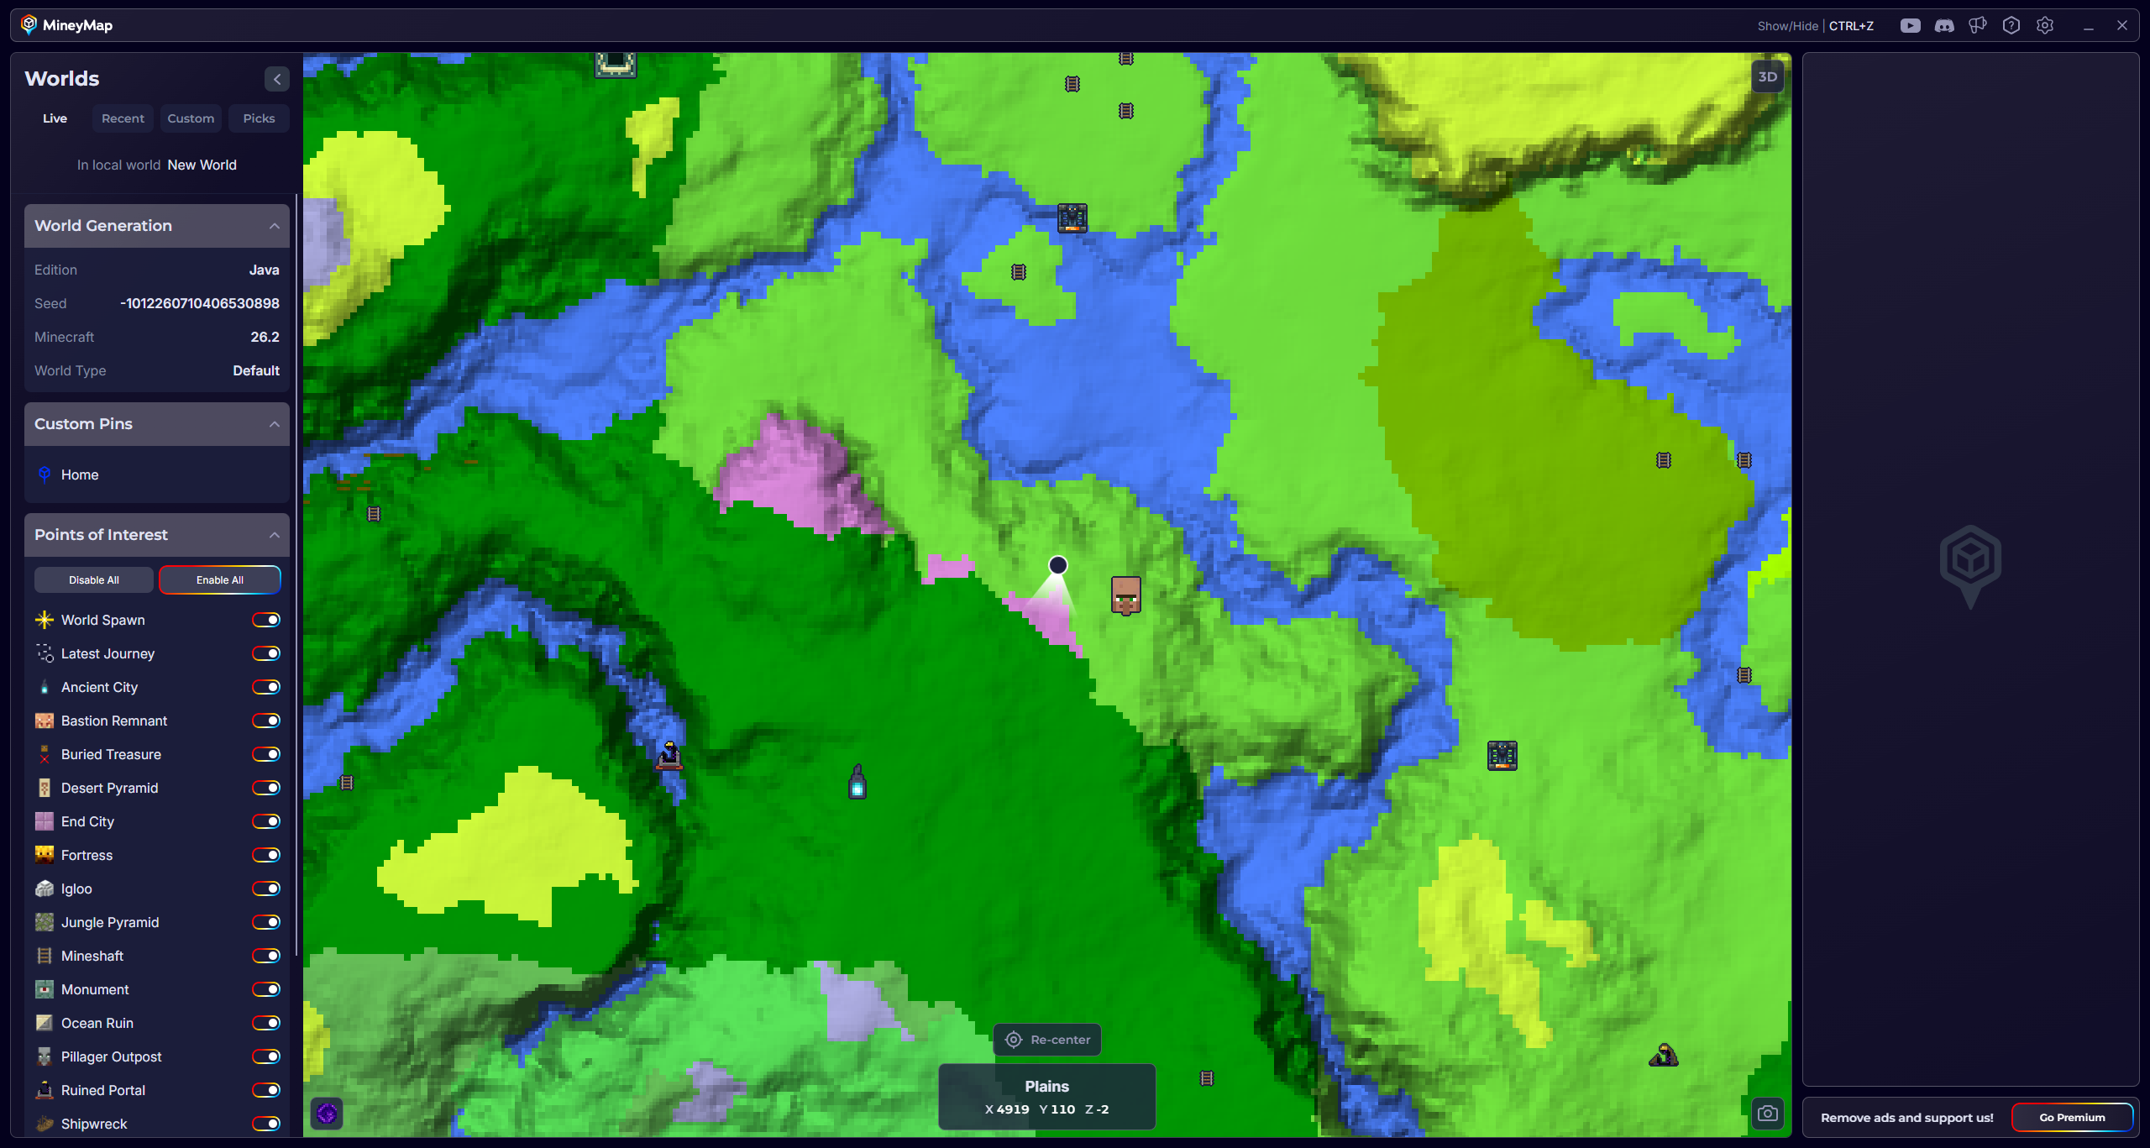This screenshot has width=2150, height=1148.
Task: Click the MineyMap logo icon
Action: pos(29,24)
